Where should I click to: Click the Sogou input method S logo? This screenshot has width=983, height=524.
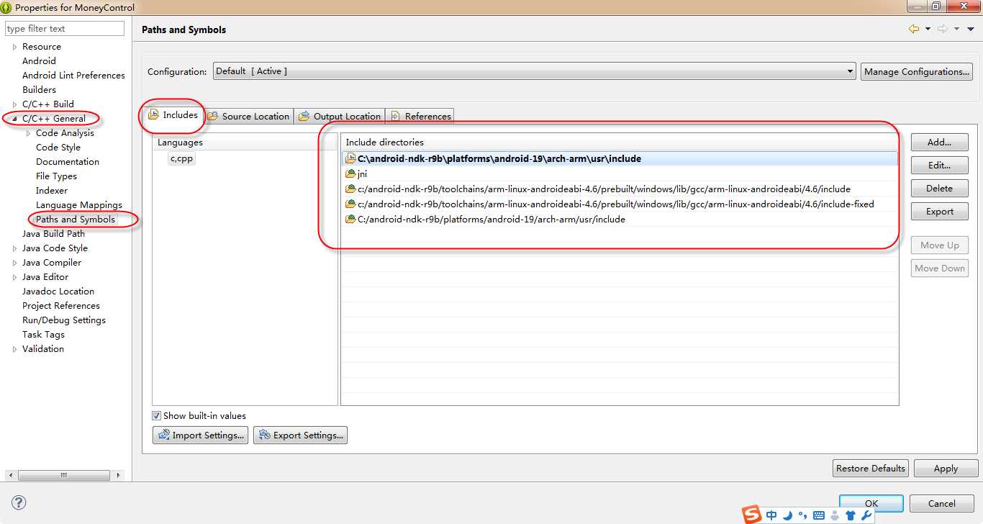(752, 515)
